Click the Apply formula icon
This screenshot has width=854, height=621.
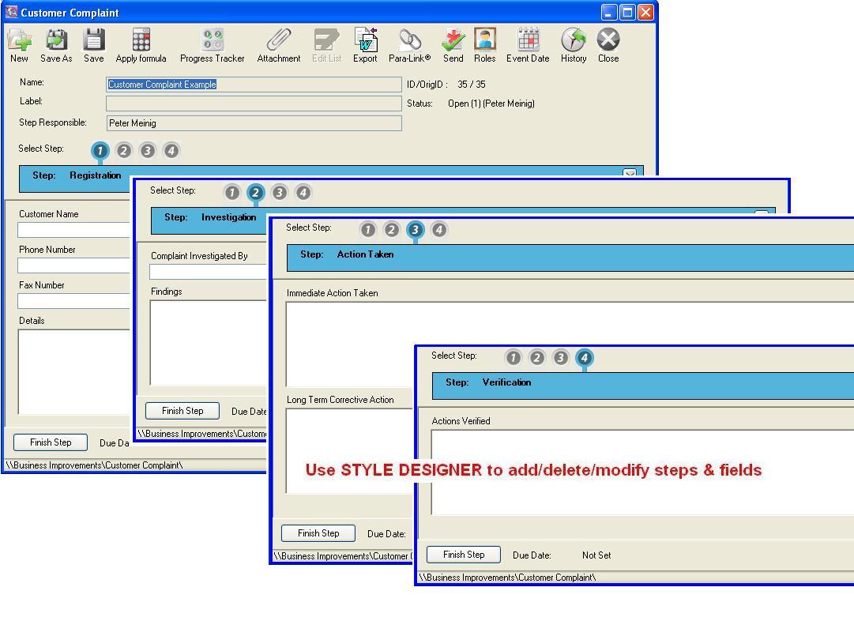140,40
